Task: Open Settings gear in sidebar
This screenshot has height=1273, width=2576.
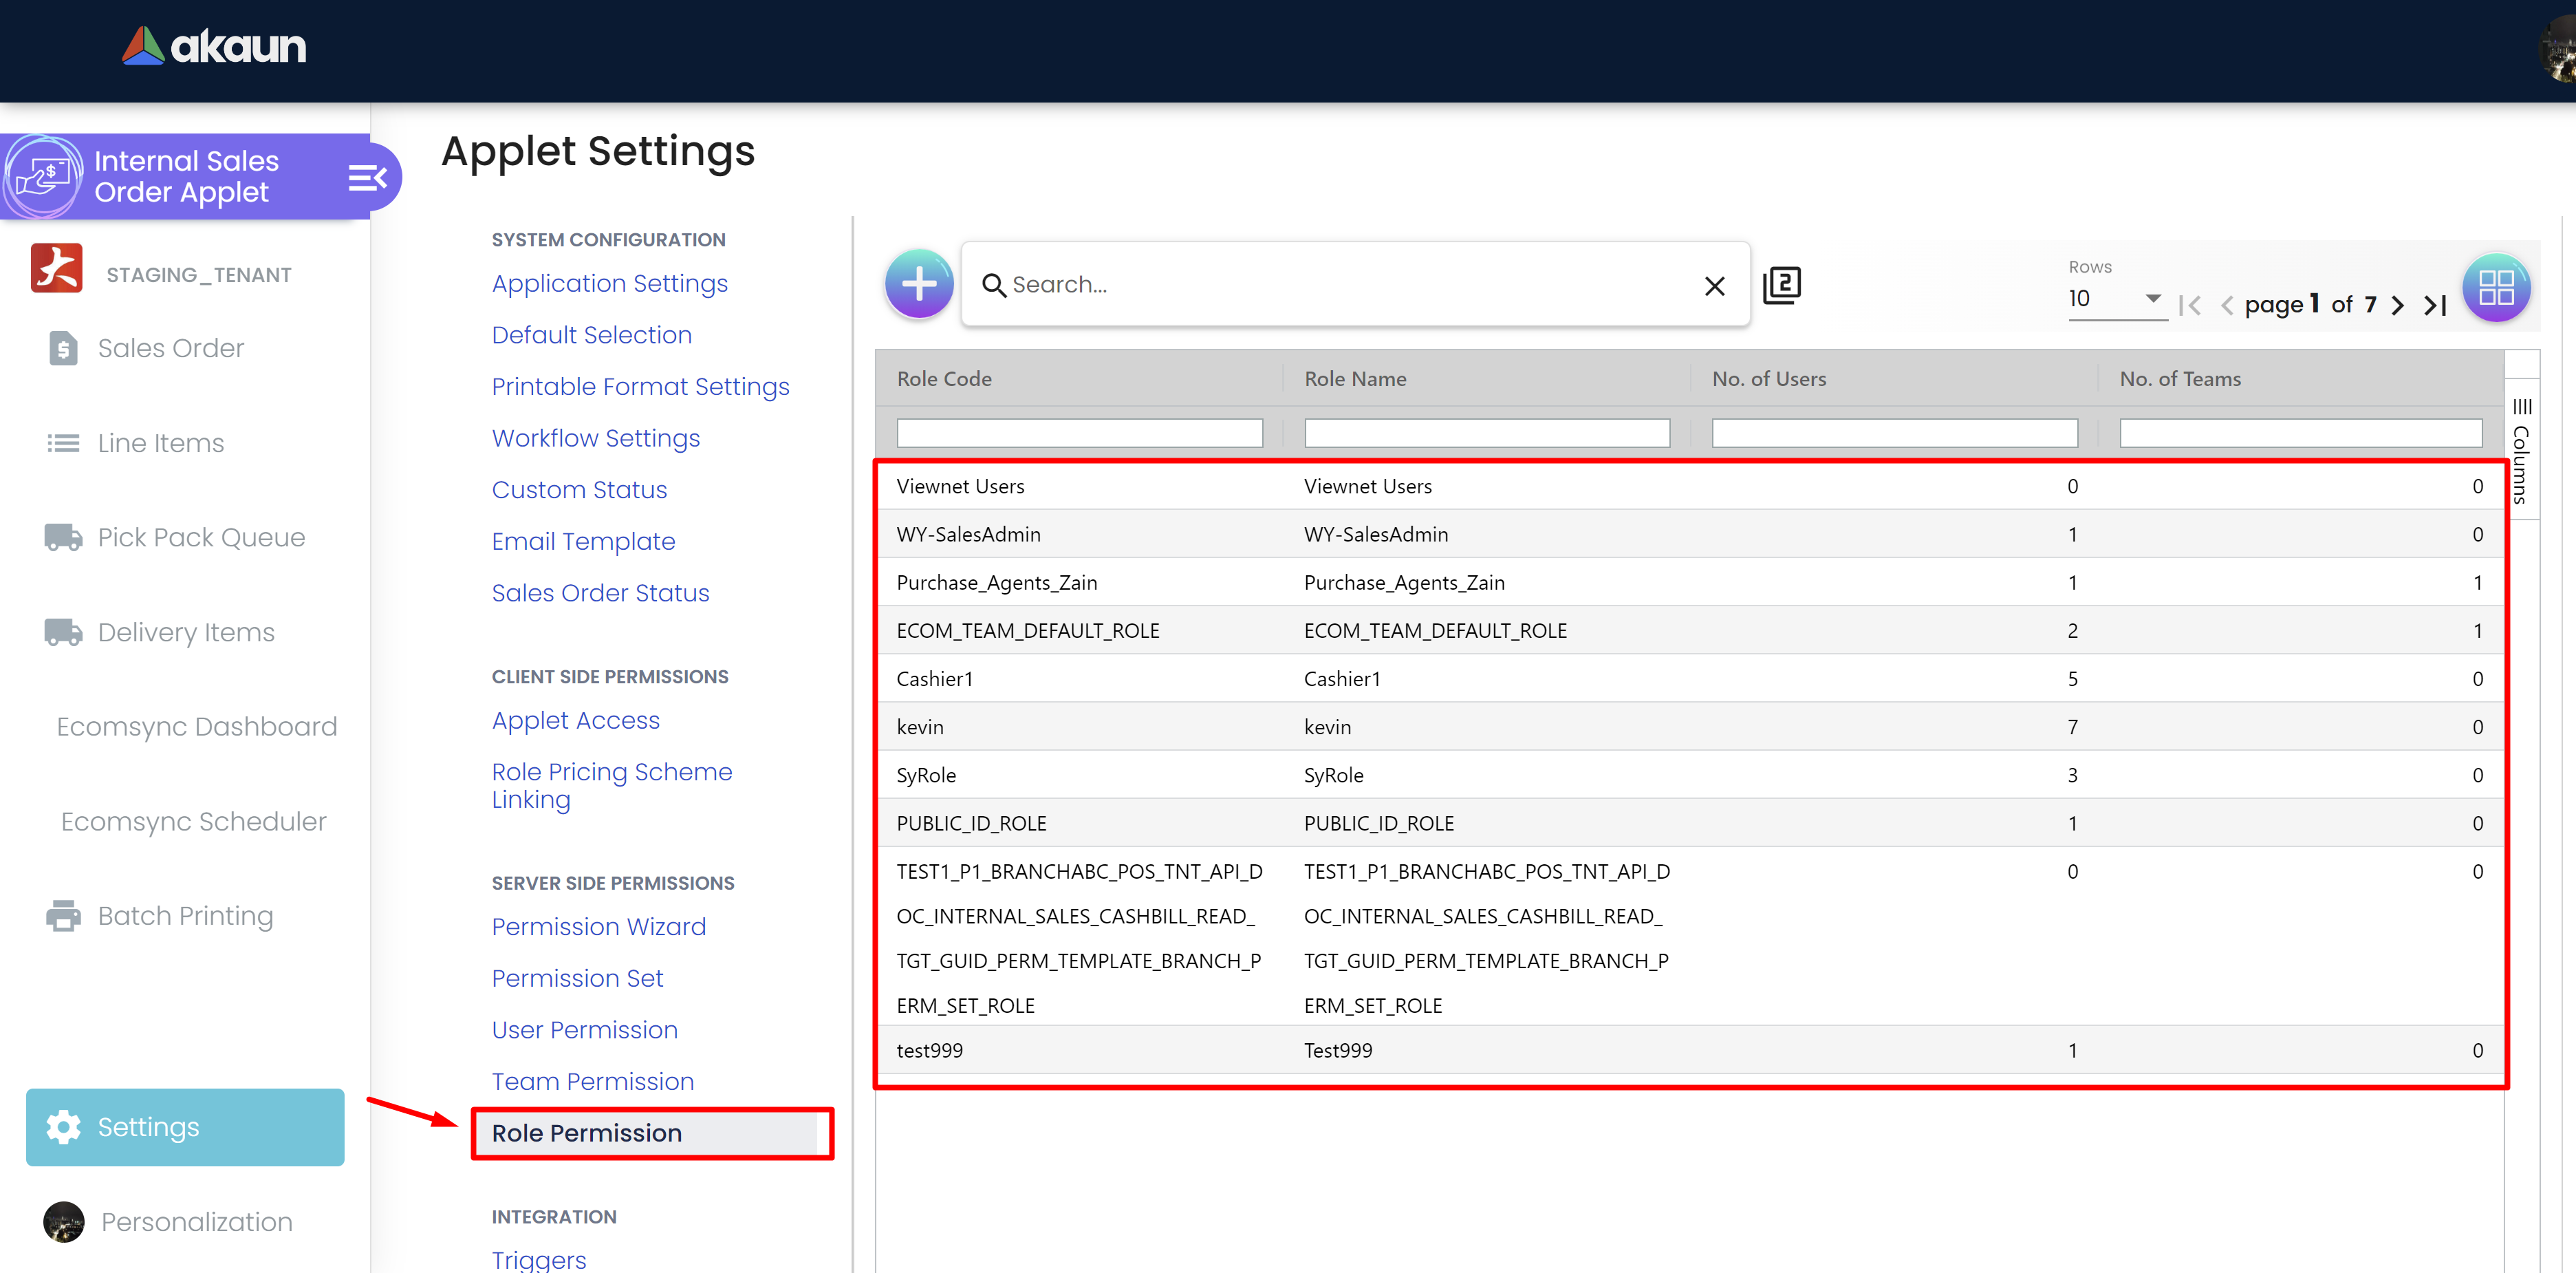Action: [x=185, y=1127]
